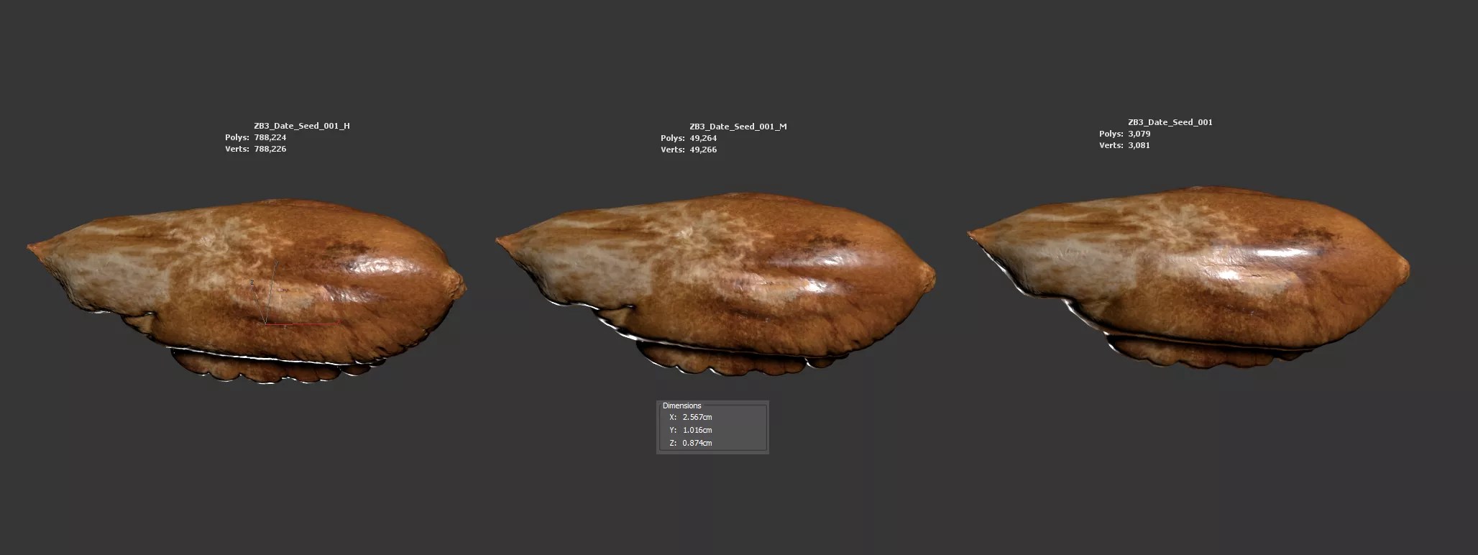
Task: Click the red X axis of the pivot gizmo
Action: click(302, 324)
